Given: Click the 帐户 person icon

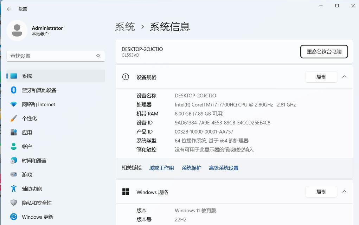Looking at the screenshot, I should point(14,146).
